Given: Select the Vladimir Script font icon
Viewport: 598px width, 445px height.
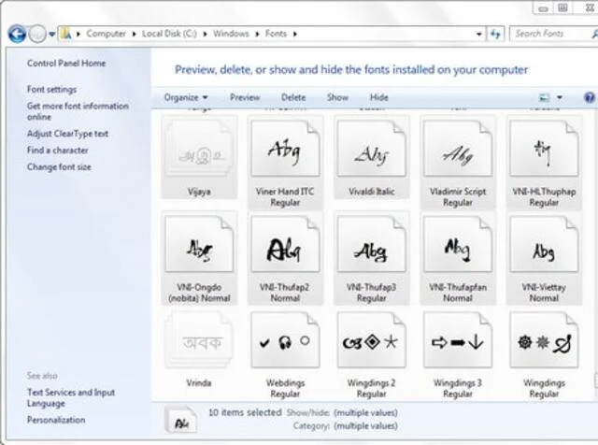Looking at the screenshot, I should (x=458, y=150).
